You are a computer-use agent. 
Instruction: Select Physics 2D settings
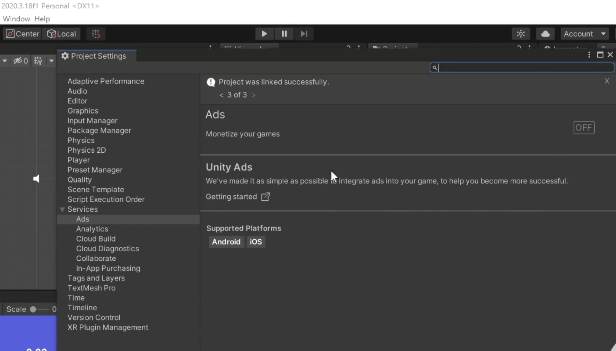tap(87, 150)
